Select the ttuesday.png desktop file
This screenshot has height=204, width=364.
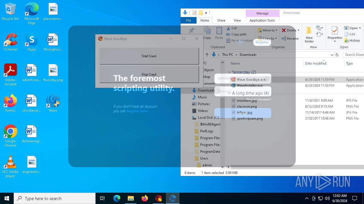tap(53, 73)
